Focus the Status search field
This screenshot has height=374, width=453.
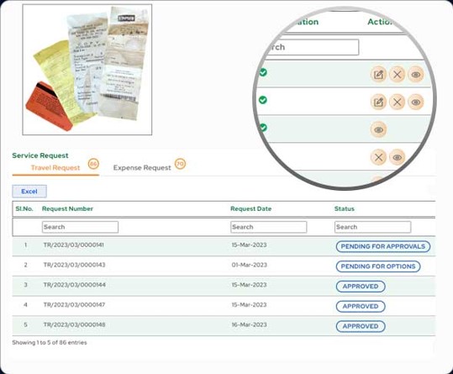coord(372,227)
